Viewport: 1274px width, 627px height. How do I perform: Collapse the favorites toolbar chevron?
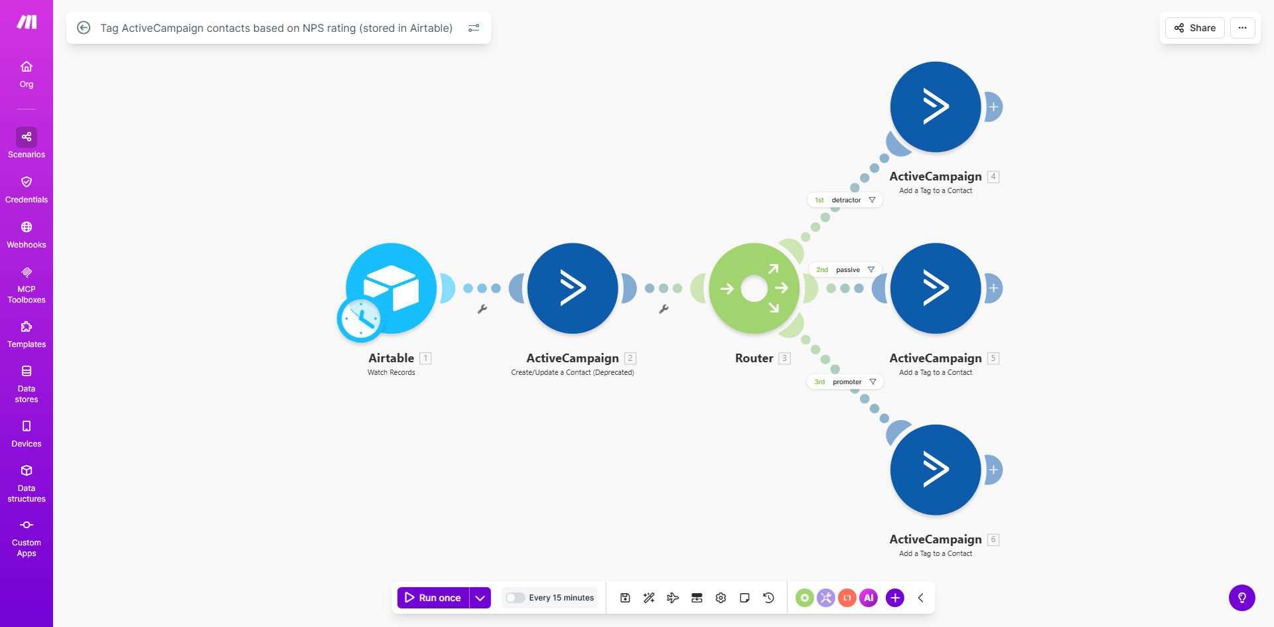921,598
